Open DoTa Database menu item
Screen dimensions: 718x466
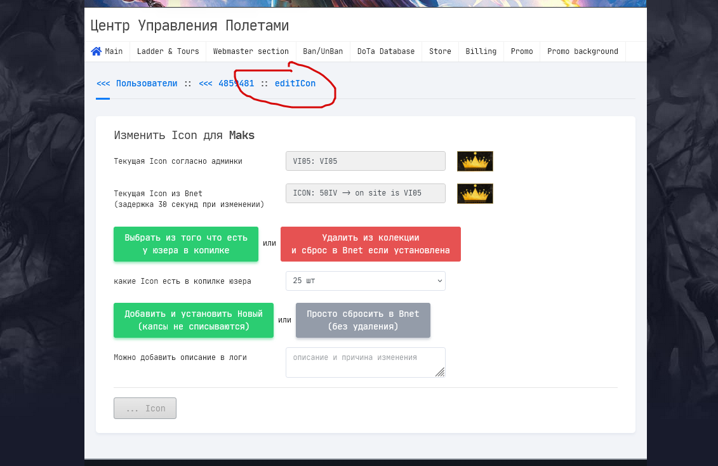tap(386, 51)
